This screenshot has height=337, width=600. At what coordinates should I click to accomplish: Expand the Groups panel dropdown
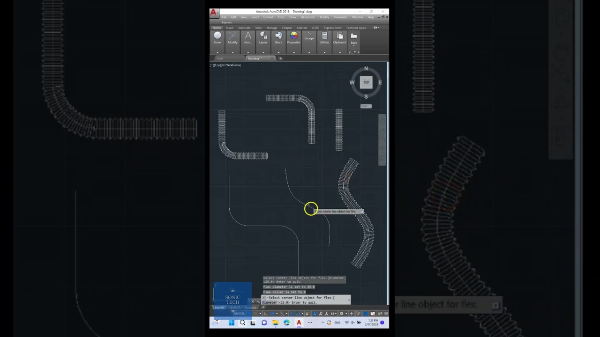[309, 52]
